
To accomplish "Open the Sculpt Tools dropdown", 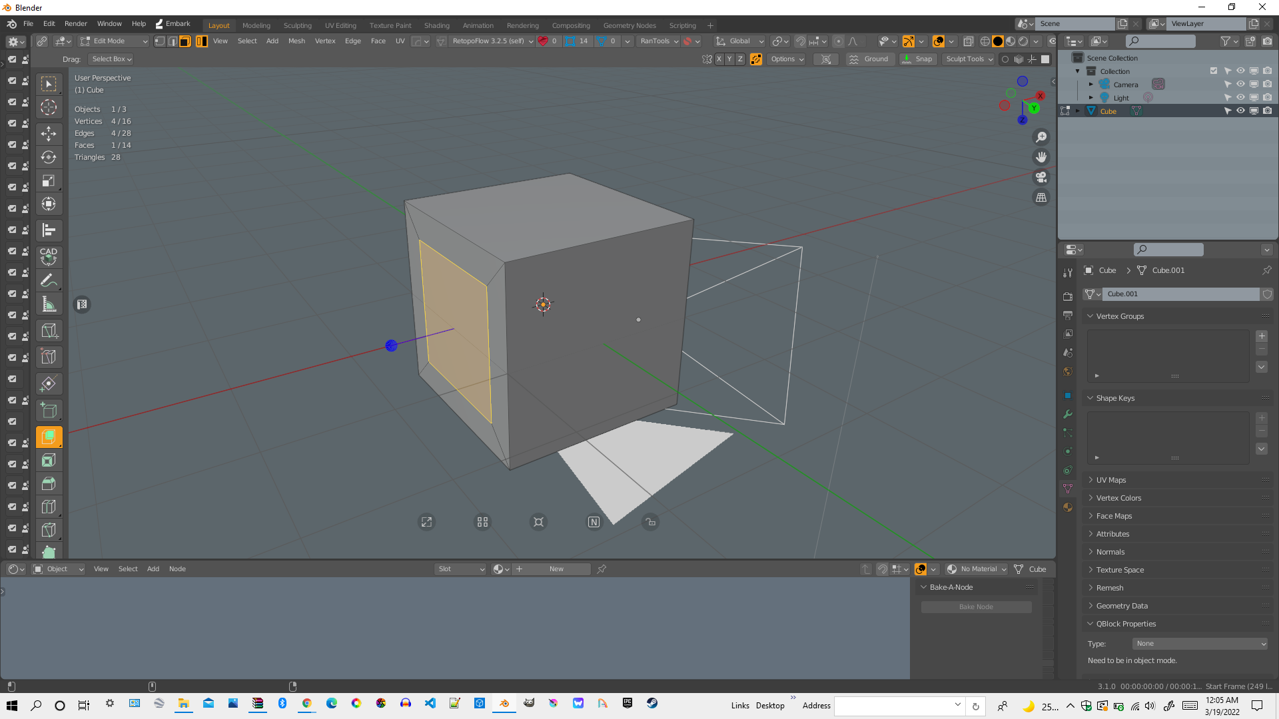I will point(969,59).
